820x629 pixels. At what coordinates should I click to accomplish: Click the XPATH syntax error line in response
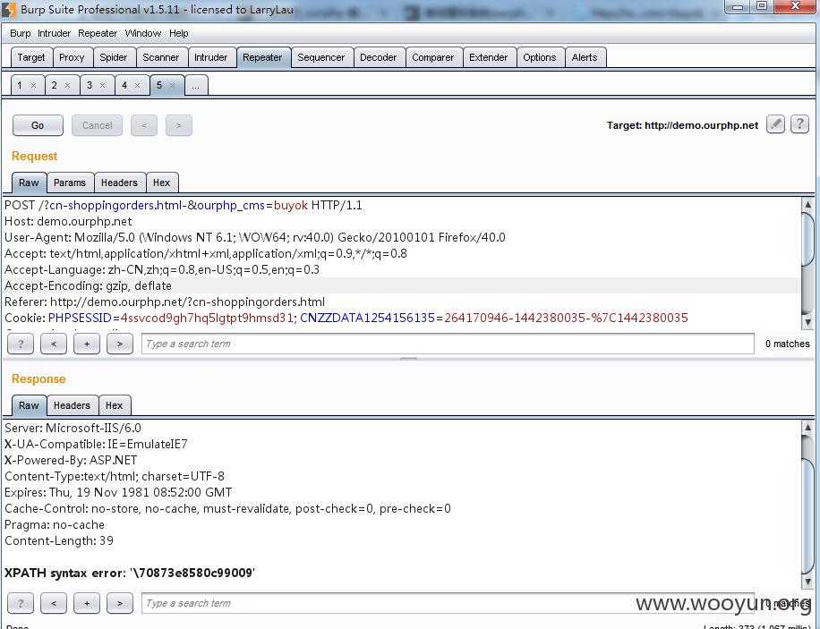130,573
